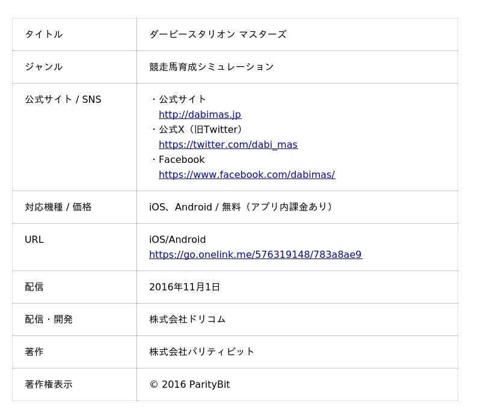The width and height of the screenshot is (481, 419).
Task: Click the 競走馬育成シミュレーション genre text
Action: [x=211, y=67]
